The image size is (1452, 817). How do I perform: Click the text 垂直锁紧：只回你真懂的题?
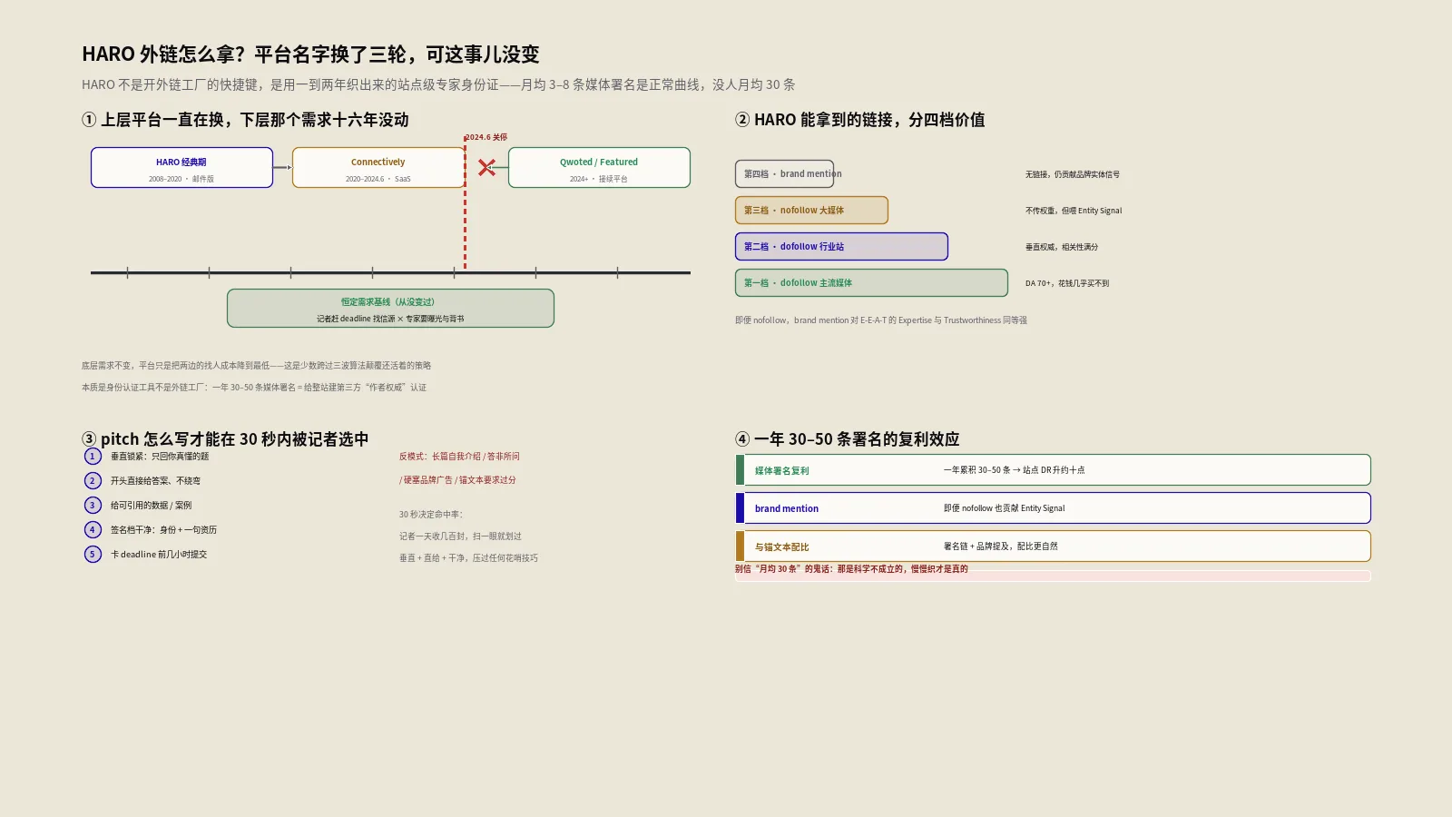[160, 457]
